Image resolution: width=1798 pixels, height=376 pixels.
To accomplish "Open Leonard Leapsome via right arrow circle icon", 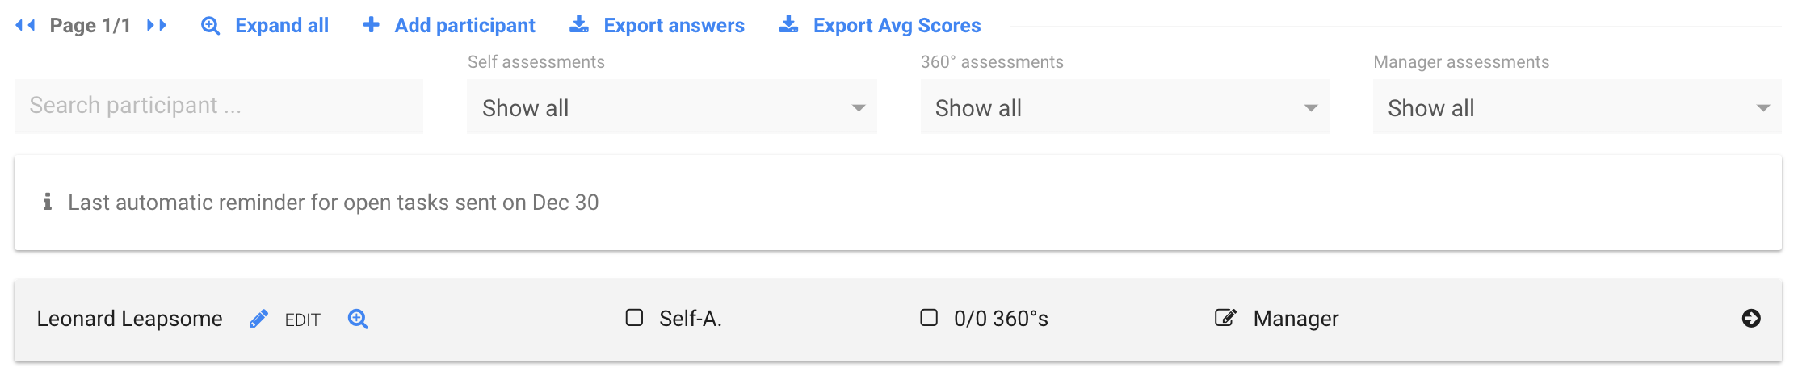I will point(1751,319).
